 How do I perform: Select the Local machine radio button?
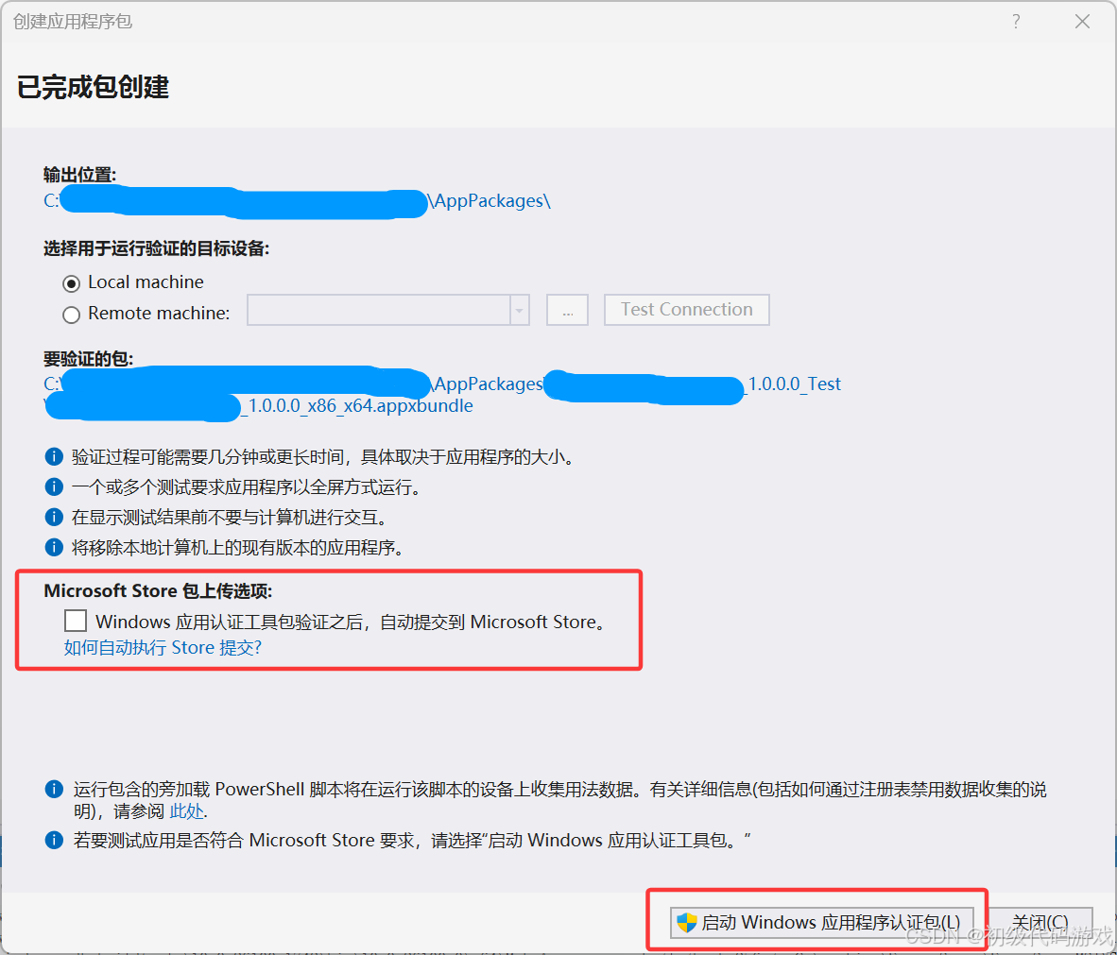click(x=71, y=283)
